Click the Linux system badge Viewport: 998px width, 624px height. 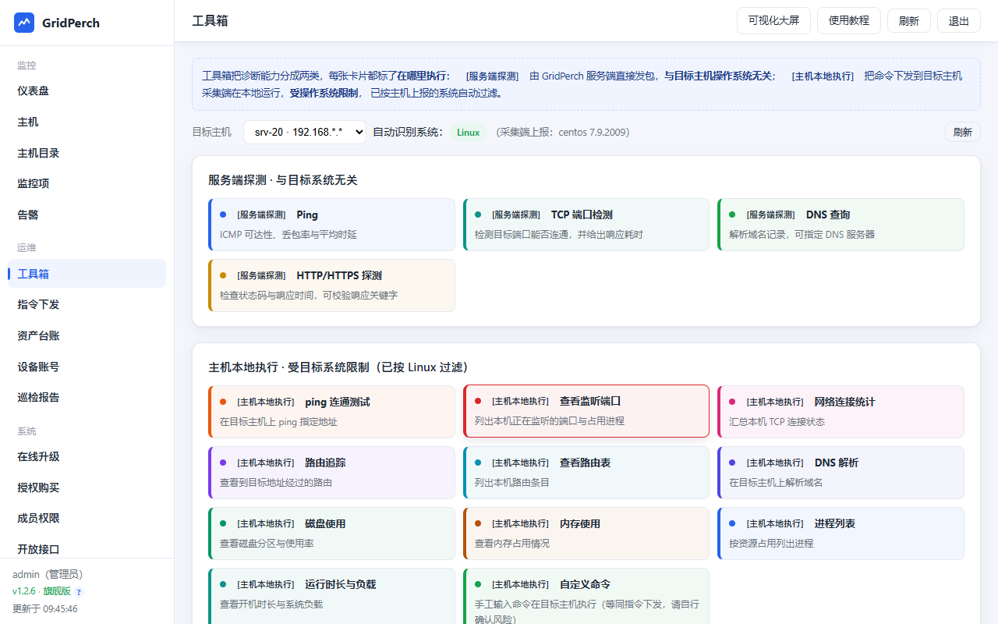click(468, 132)
